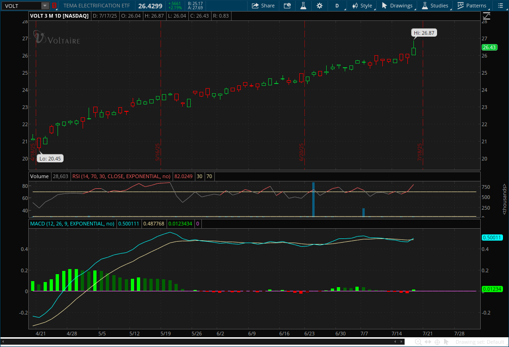Image resolution: width=509 pixels, height=347 pixels.
Task: Click the 0.487768 MACD average value
Action: [154, 224]
